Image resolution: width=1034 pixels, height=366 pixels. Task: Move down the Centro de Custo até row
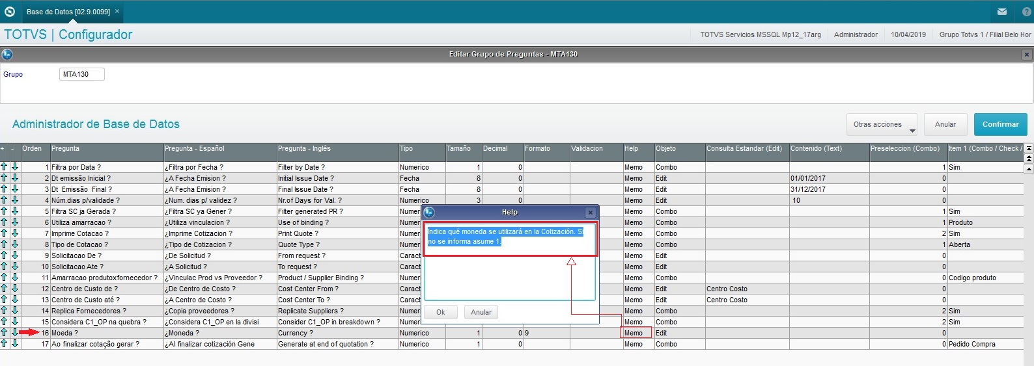[15, 300]
